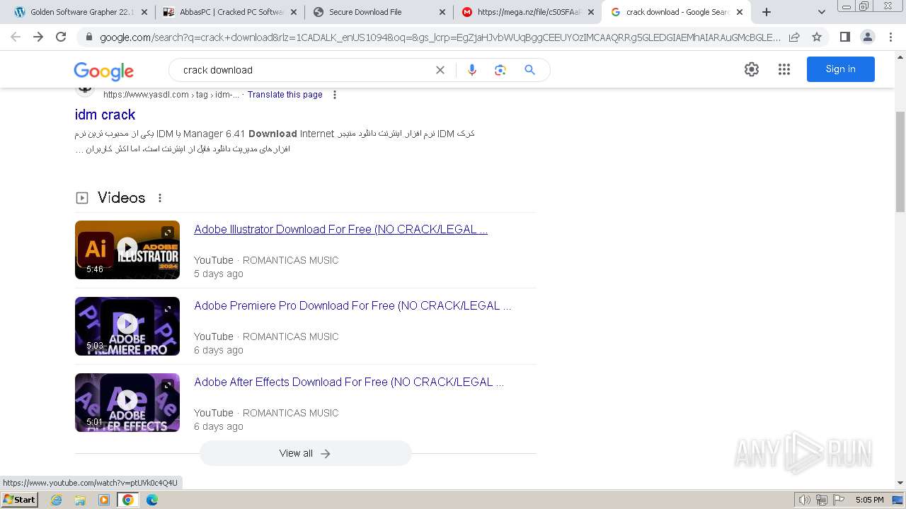Screen dimensions: 906x509
Task: Open Microsoft Edge from the taskbar
Action: pos(151,500)
